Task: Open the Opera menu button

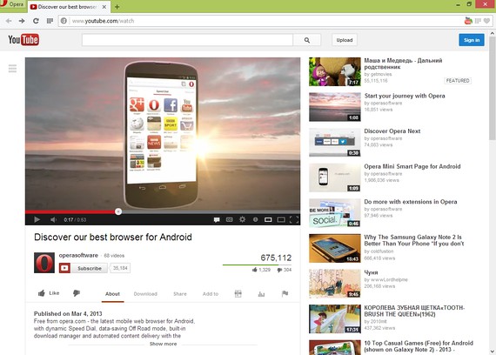Action: click(x=13, y=4)
